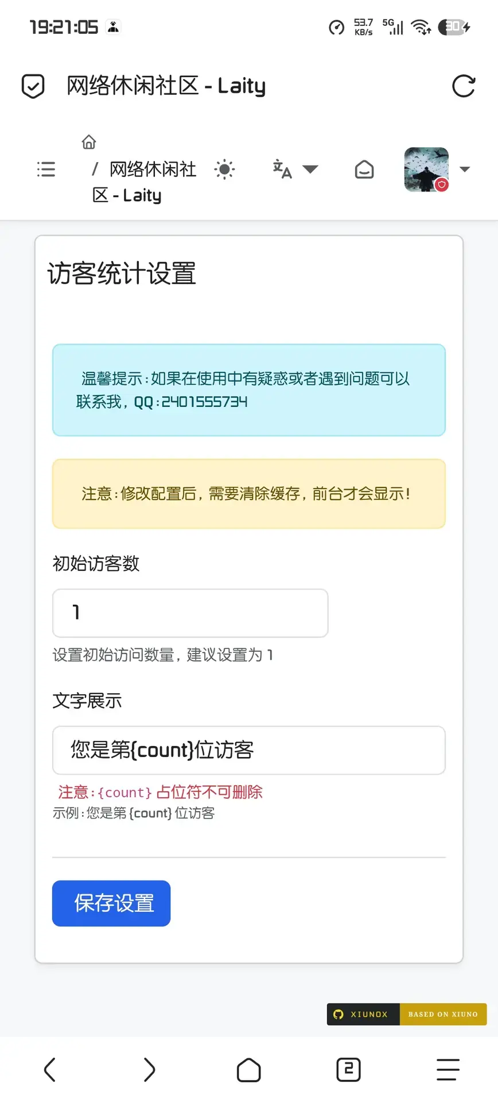The width and height of the screenshot is (498, 1103).
Task: Click the 保存设置 button
Action: pos(111,903)
